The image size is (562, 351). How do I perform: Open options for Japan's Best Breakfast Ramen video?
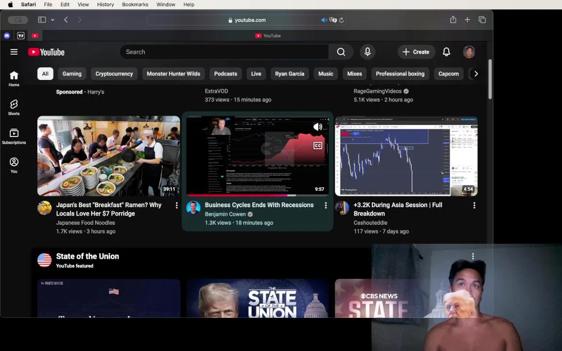coord(176,205)
